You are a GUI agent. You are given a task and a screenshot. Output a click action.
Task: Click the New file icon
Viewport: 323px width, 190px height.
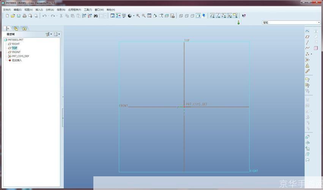click(7, 16)
